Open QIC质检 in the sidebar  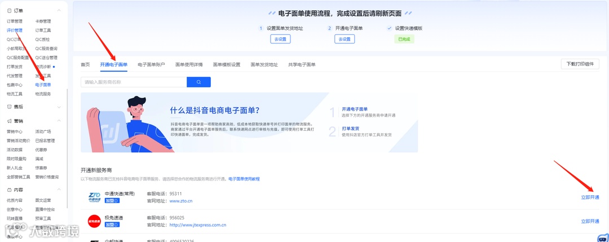tap(42, 39)
